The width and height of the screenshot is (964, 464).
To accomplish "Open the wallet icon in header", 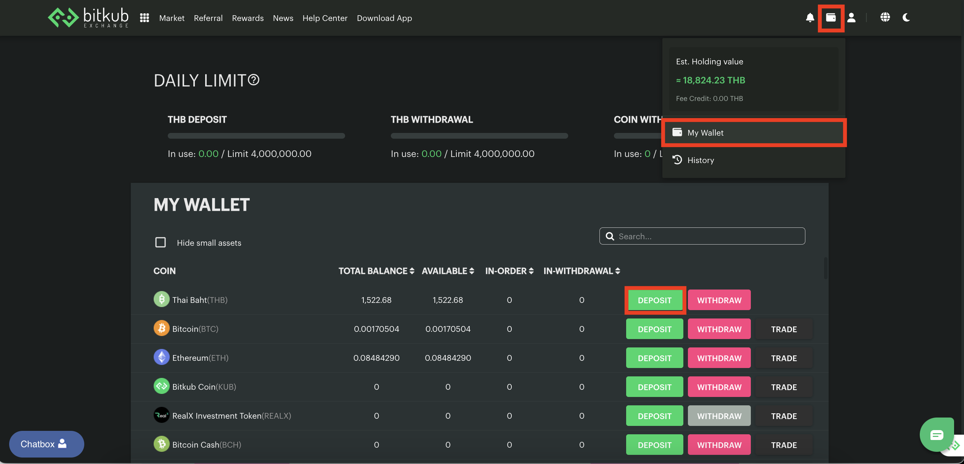I will [831, 18].
